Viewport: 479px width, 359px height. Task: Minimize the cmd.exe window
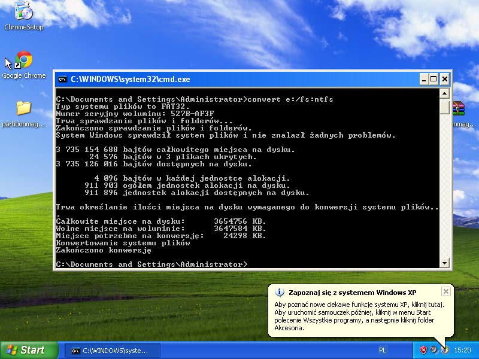tap(424, 78)
